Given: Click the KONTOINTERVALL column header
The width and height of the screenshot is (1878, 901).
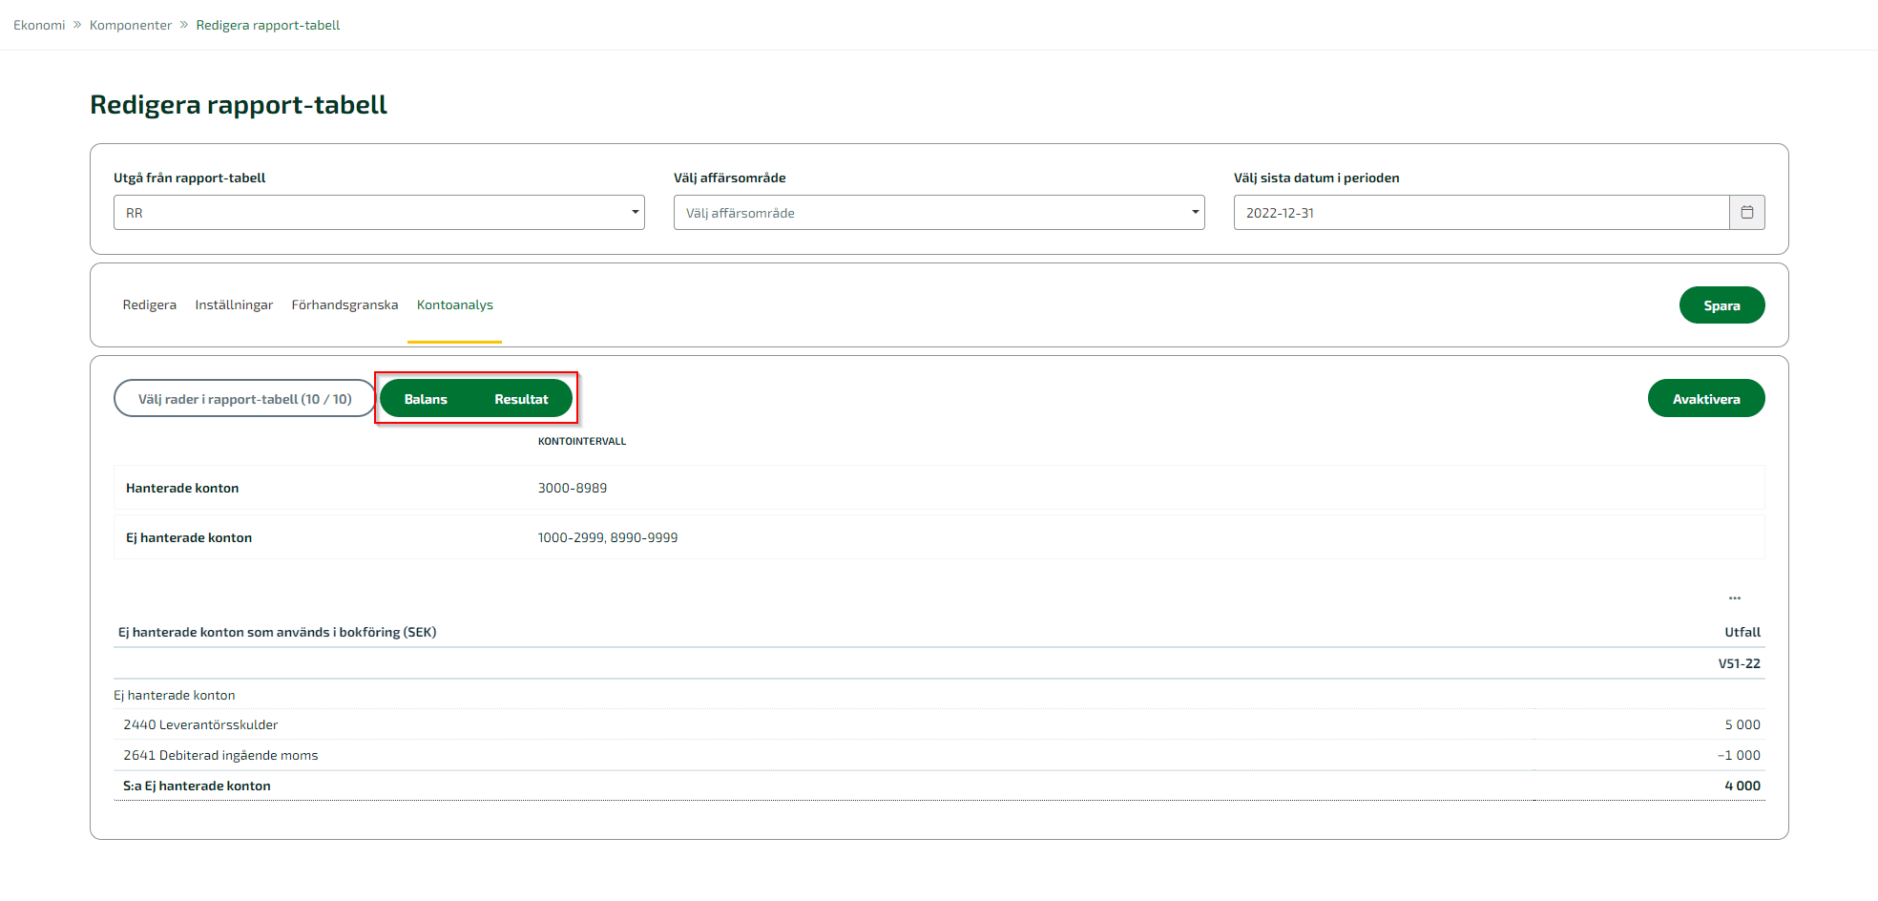Looking at the screenshot, I should coord(582,441).
